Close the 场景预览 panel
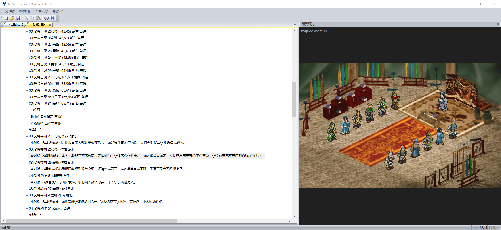The width and height of the screenshot is (501, 230). (x=498, y=24)
